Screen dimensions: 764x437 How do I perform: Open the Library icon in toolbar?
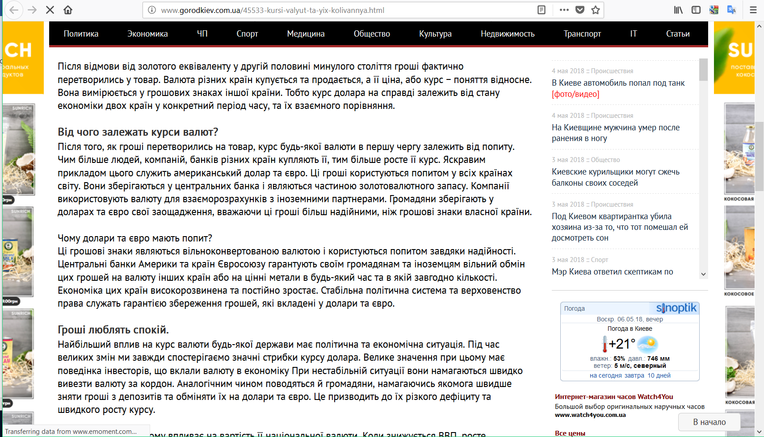point(678,10)
